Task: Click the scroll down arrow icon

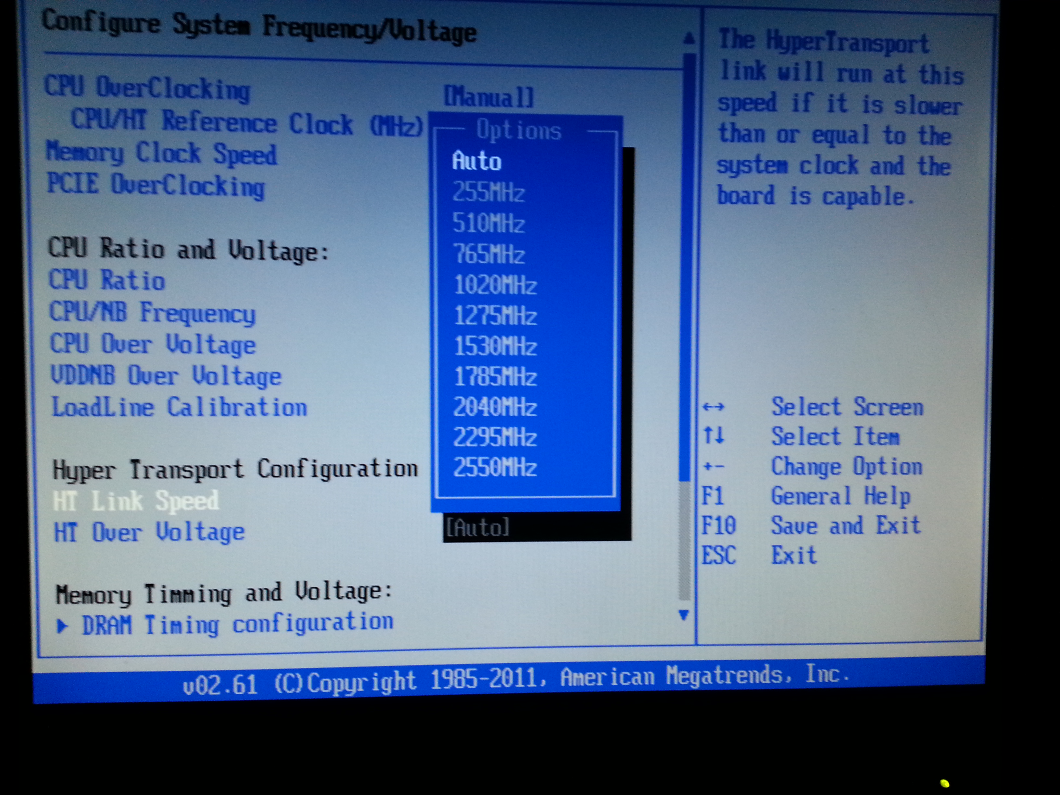Action: coord(684,615)
